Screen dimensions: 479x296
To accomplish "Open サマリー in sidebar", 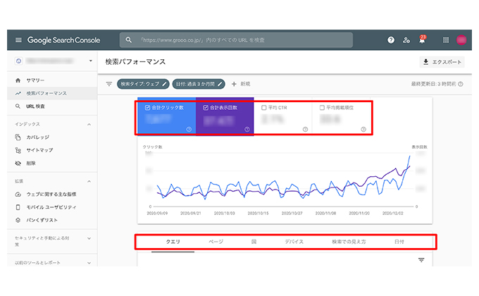I will coord(52,80).
